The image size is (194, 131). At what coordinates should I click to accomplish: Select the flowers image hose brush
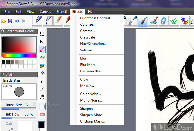[185, 21]
